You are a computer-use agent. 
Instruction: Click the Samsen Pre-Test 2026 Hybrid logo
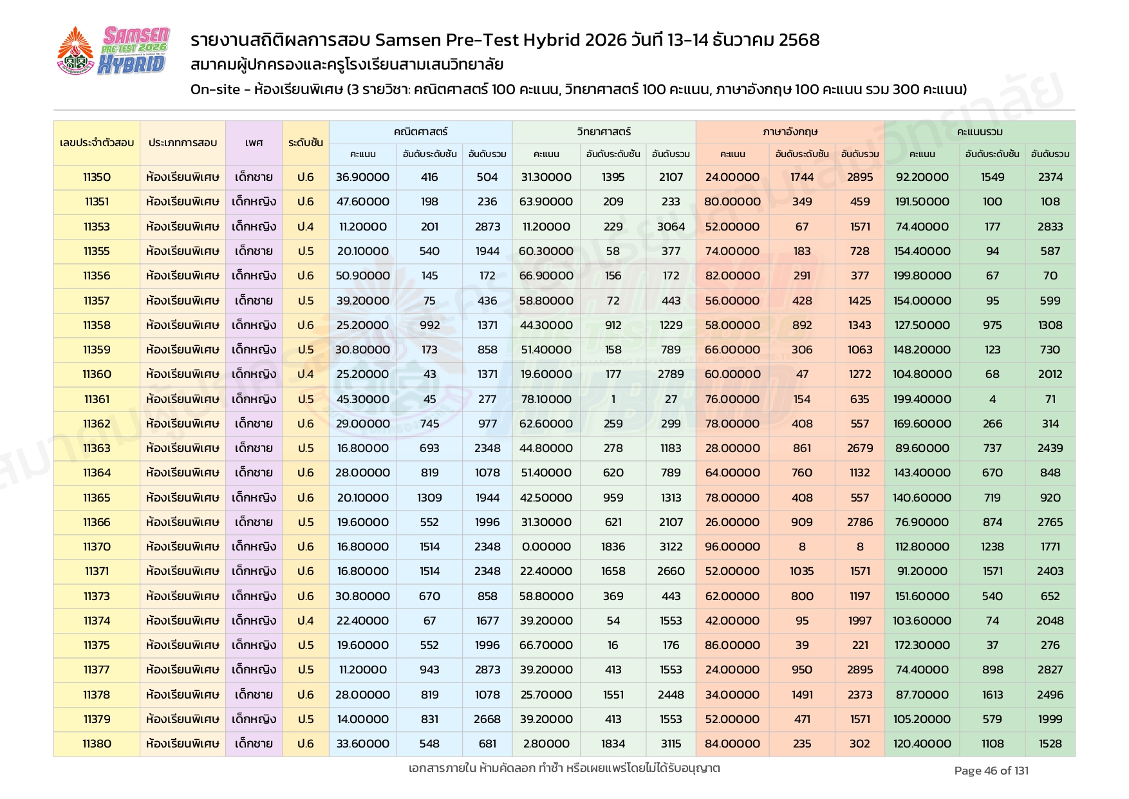(135, 50)
